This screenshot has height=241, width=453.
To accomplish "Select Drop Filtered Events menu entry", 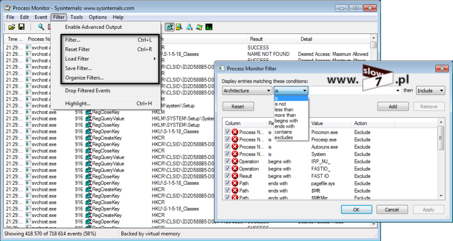I will coord(106,90).
